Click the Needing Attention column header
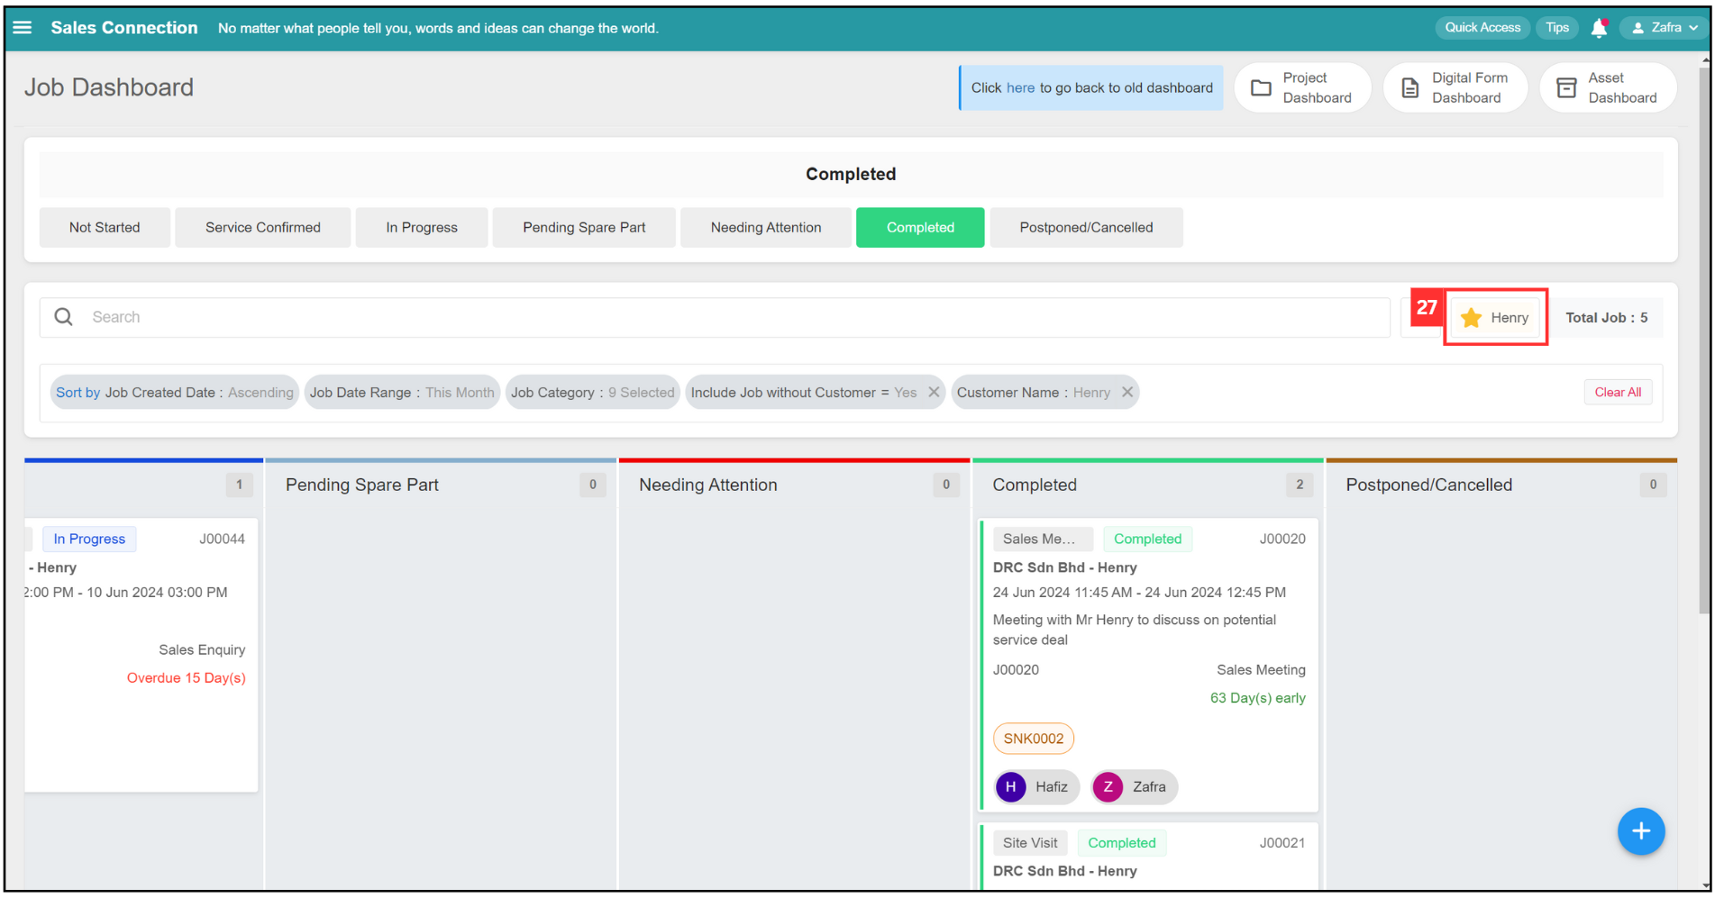The image size is (1715, 898). (x=707, y=485)
